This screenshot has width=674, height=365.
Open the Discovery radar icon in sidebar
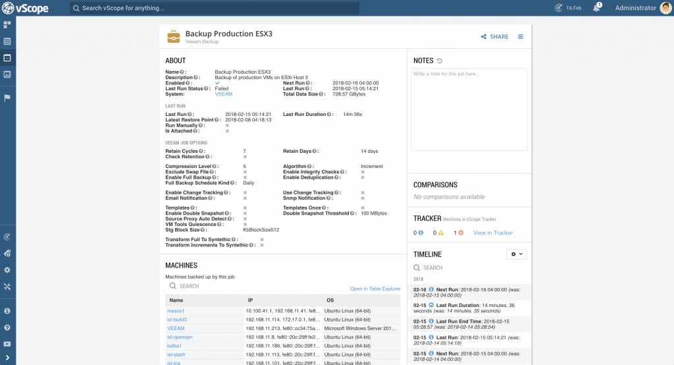point(7,237)
